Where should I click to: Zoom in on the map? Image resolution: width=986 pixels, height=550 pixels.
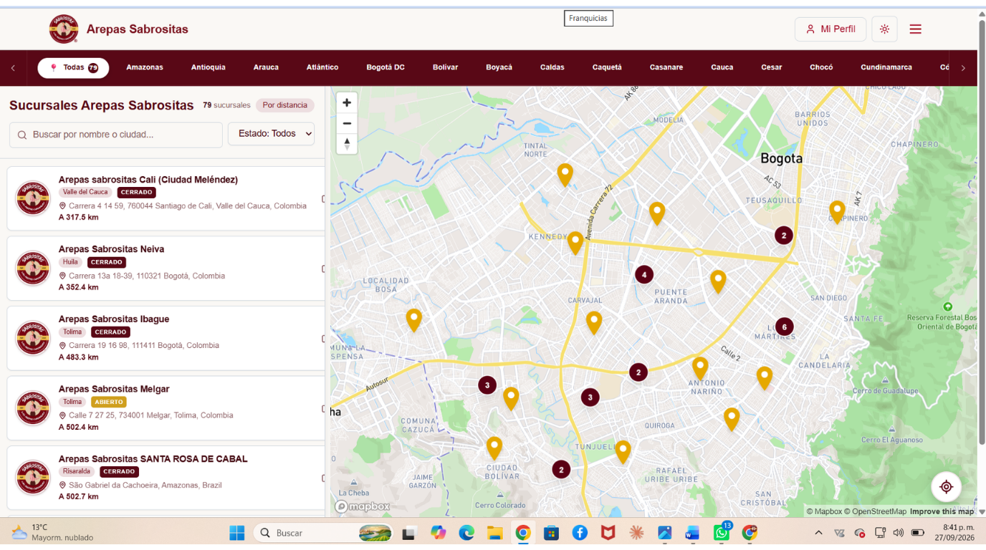point(347,103)
